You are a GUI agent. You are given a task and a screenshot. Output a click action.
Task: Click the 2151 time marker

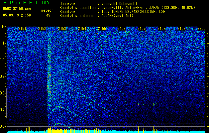point(22,29)
